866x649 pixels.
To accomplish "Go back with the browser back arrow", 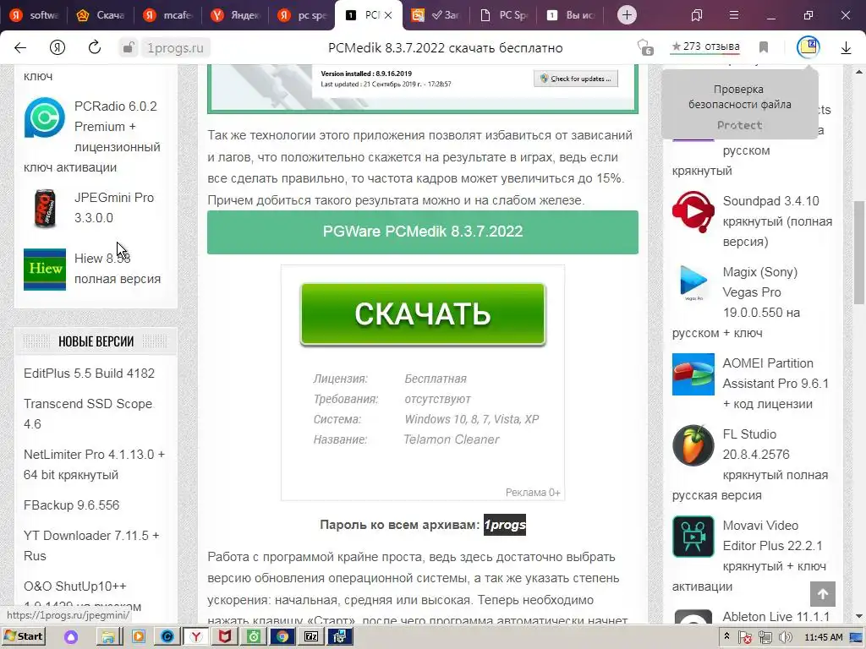I will 20,48.
